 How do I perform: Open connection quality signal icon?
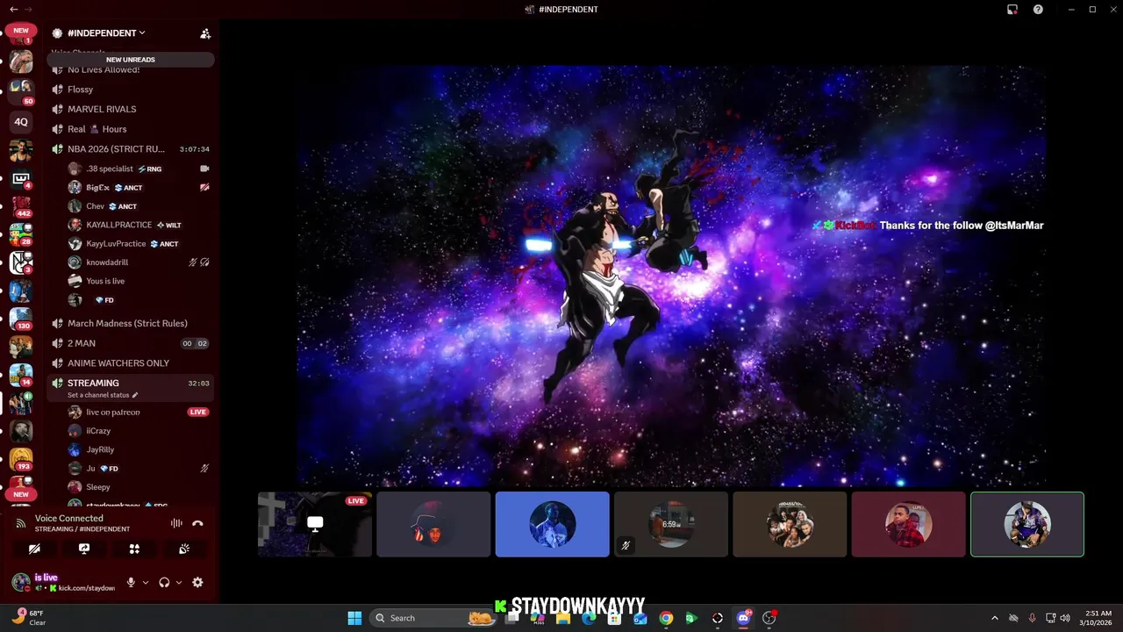(x=21, y=523)
